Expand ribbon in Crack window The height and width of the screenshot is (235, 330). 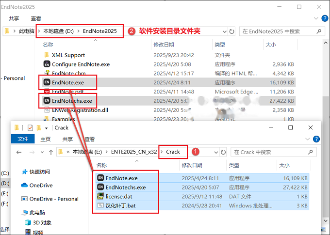coord(308,139)
